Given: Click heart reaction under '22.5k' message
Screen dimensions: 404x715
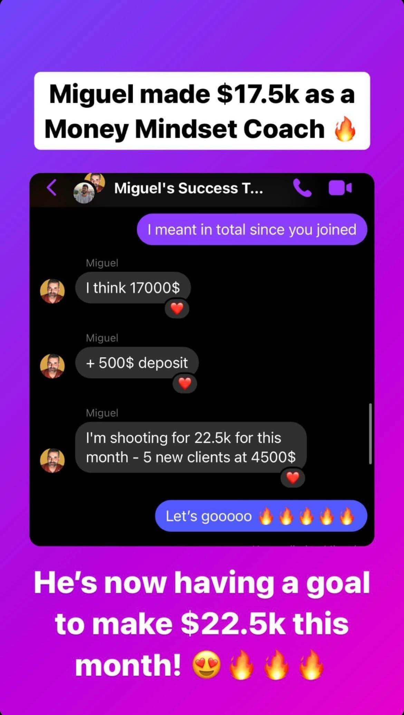Looking at the screenshot, I should (x=292, y=478).
